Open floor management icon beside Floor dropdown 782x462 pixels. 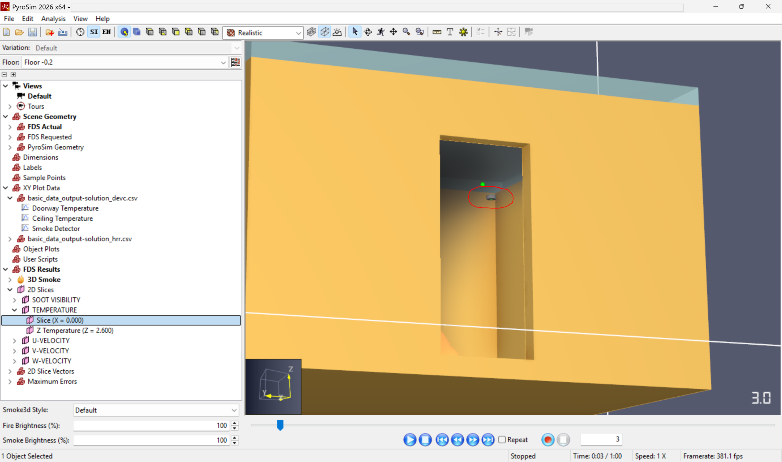(236, 62)
